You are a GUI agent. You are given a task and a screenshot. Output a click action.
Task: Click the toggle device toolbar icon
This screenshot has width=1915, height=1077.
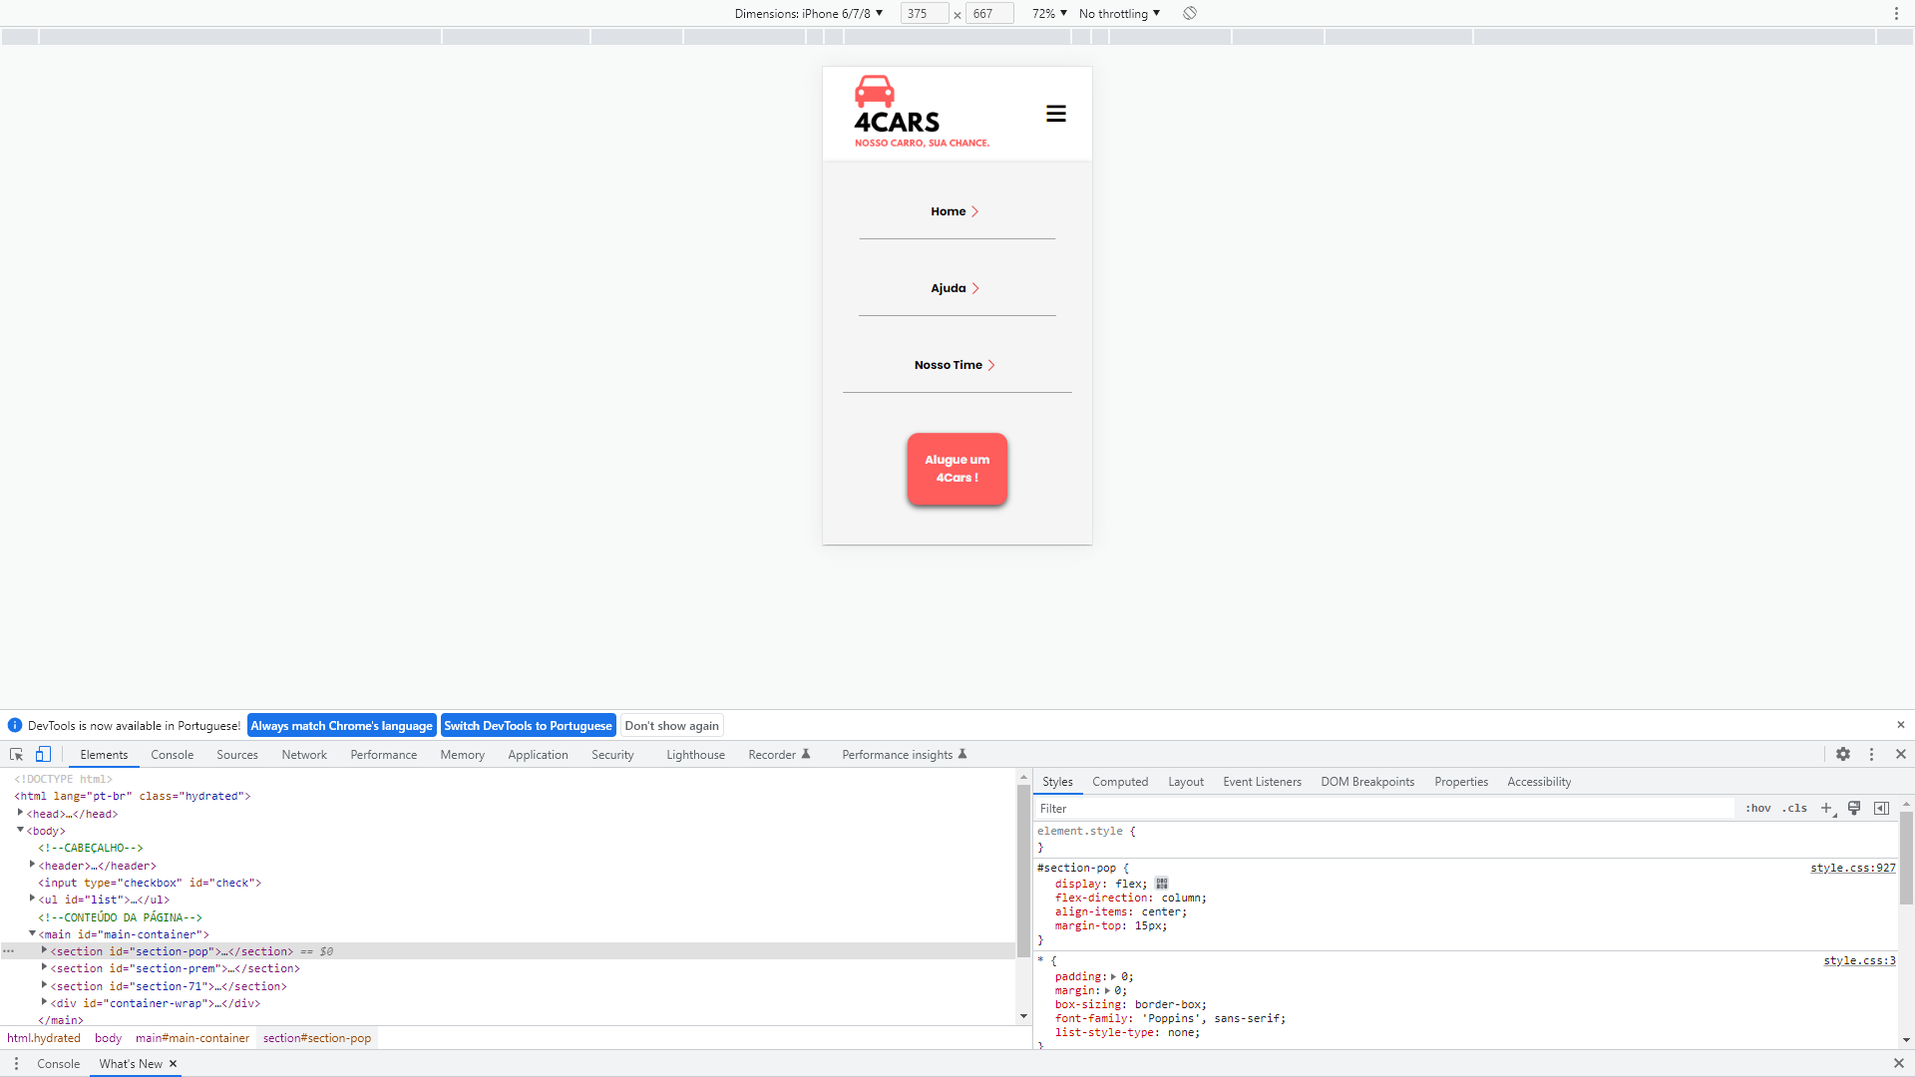(x=43, y=755)
